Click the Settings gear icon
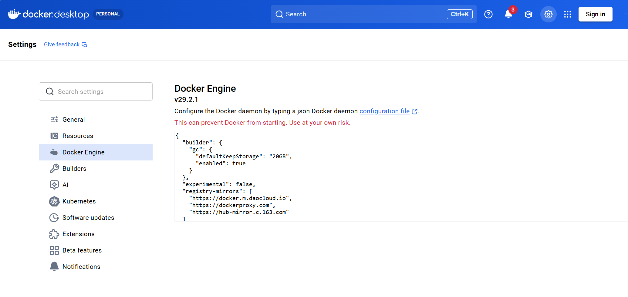 548,14
